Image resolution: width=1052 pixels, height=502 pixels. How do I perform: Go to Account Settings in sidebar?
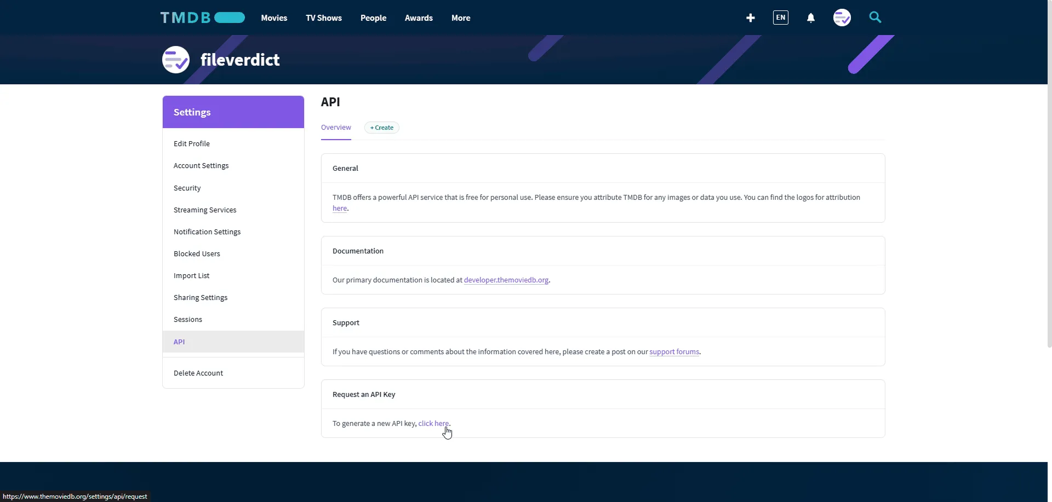point(201,165)
